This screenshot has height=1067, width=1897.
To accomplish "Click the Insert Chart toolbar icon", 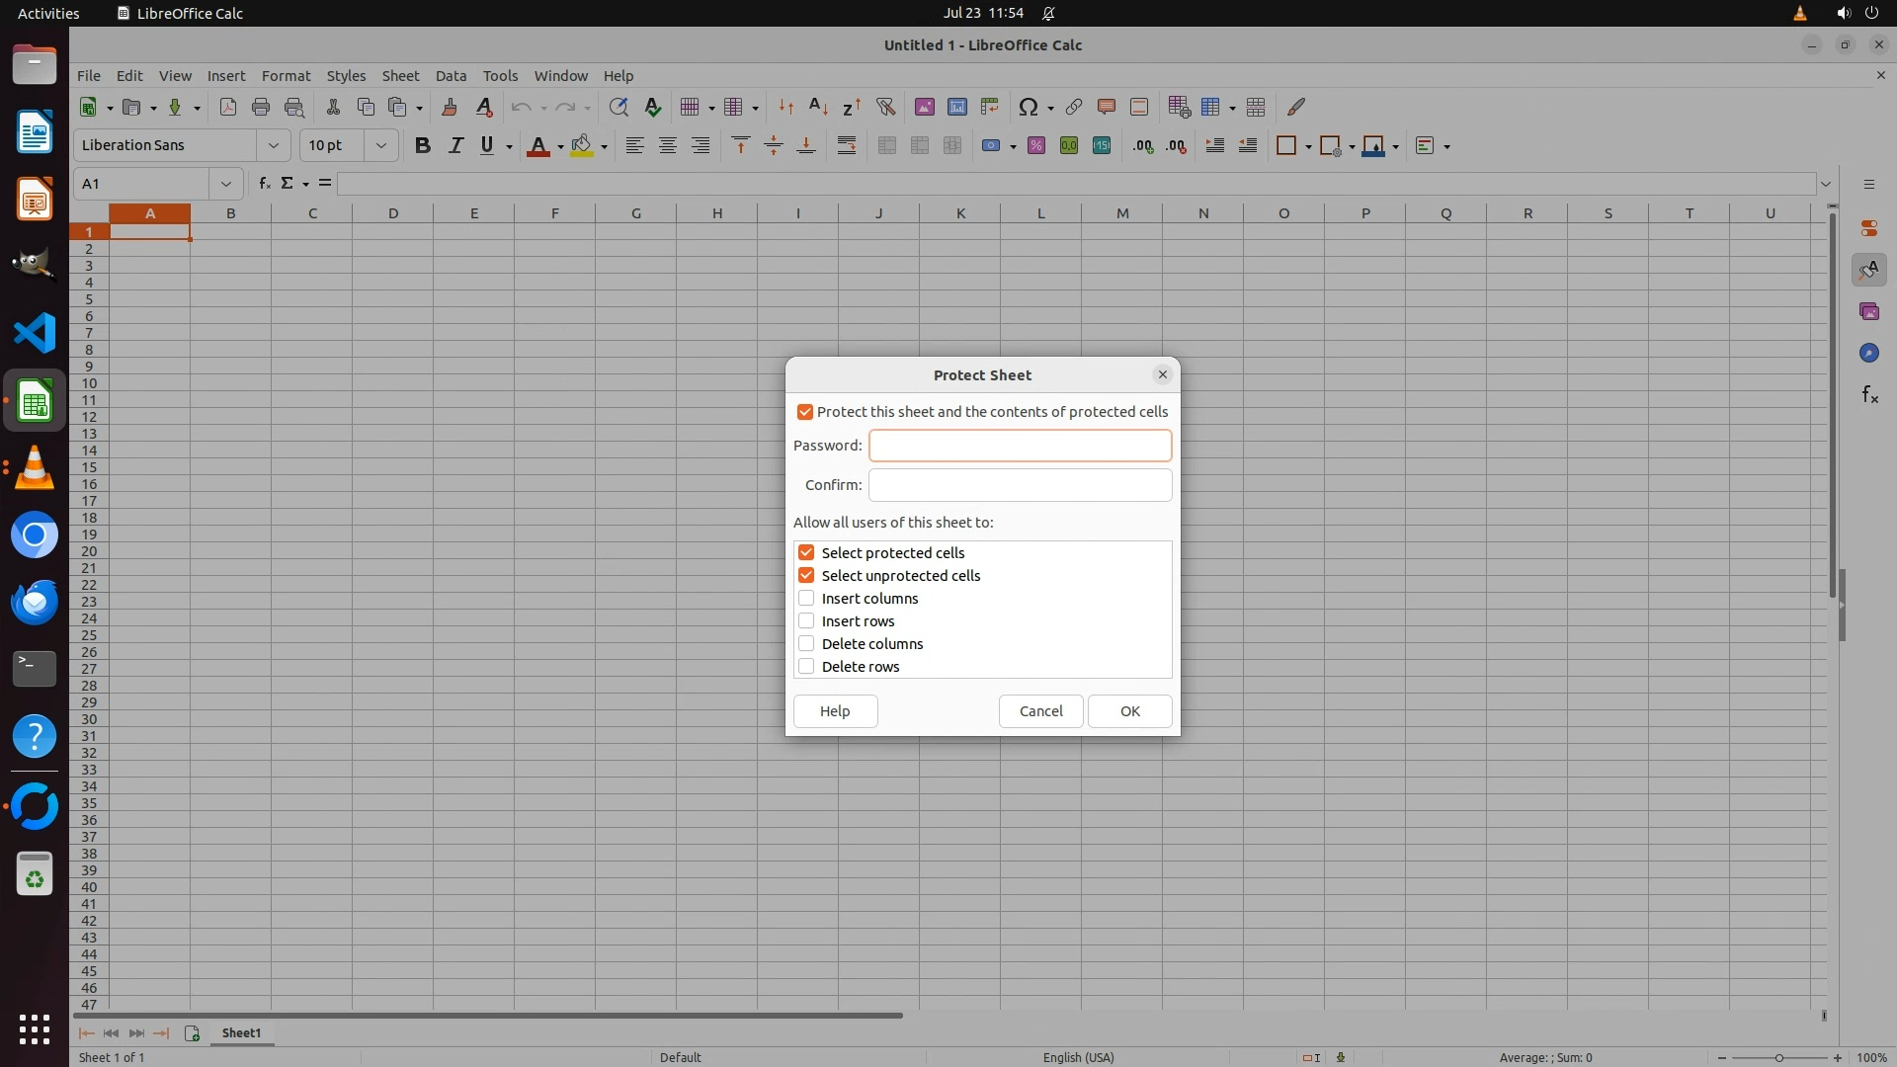I will tap(956, 107).
